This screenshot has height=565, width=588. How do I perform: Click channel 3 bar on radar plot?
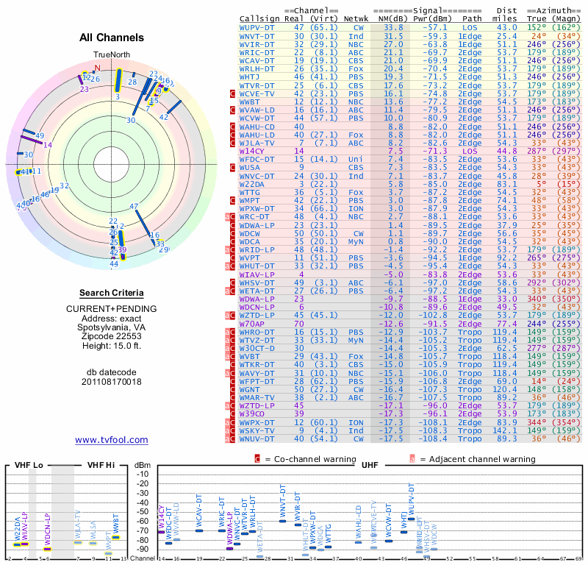[x=118, y=80]
